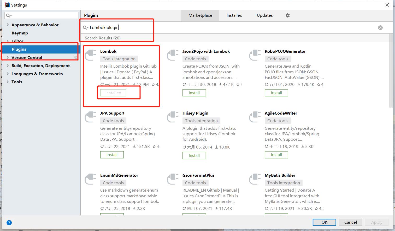The width and height of the screenshot is (395, 231).
Task: Click the plugin search input field
Action: [232, 28]
